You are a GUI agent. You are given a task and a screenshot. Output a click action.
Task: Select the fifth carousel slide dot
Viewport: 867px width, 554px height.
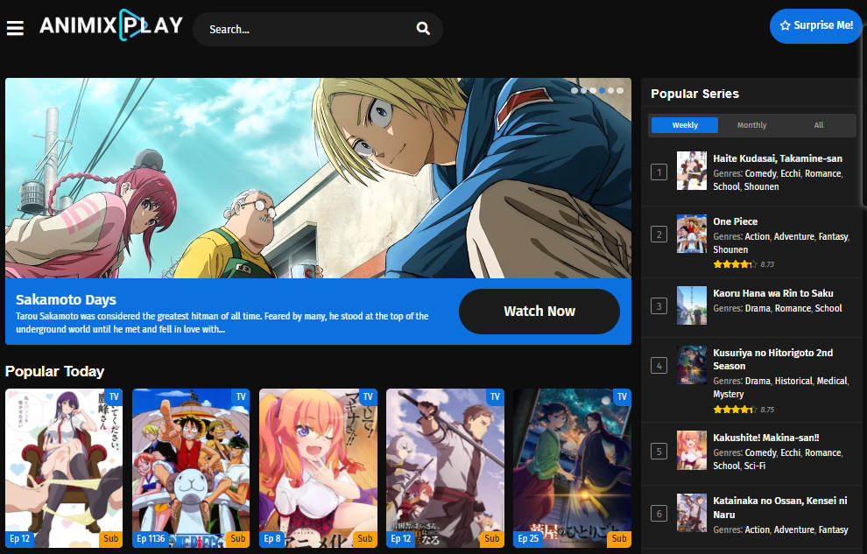[611, 91]
